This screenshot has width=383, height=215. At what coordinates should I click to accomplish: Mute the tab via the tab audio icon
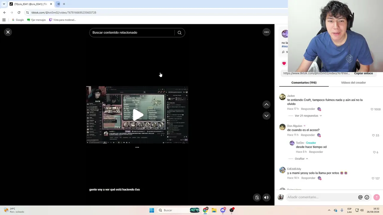(x=58, y=4)
